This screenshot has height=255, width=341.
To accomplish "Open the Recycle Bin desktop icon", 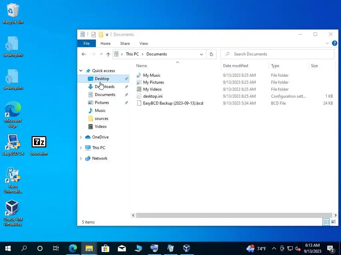I will pyautogui.click(x=13, y=13).
